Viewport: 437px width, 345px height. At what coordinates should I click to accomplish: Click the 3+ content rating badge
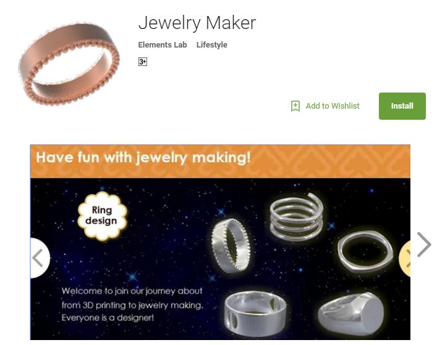[x=142, y=62]
